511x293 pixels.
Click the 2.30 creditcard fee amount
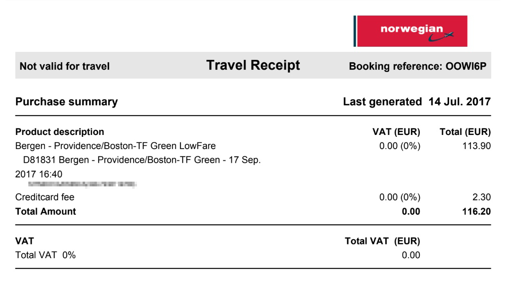pos(481,197)
